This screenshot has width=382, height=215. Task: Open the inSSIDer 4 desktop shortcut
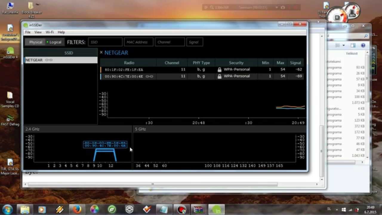point(10,53)
